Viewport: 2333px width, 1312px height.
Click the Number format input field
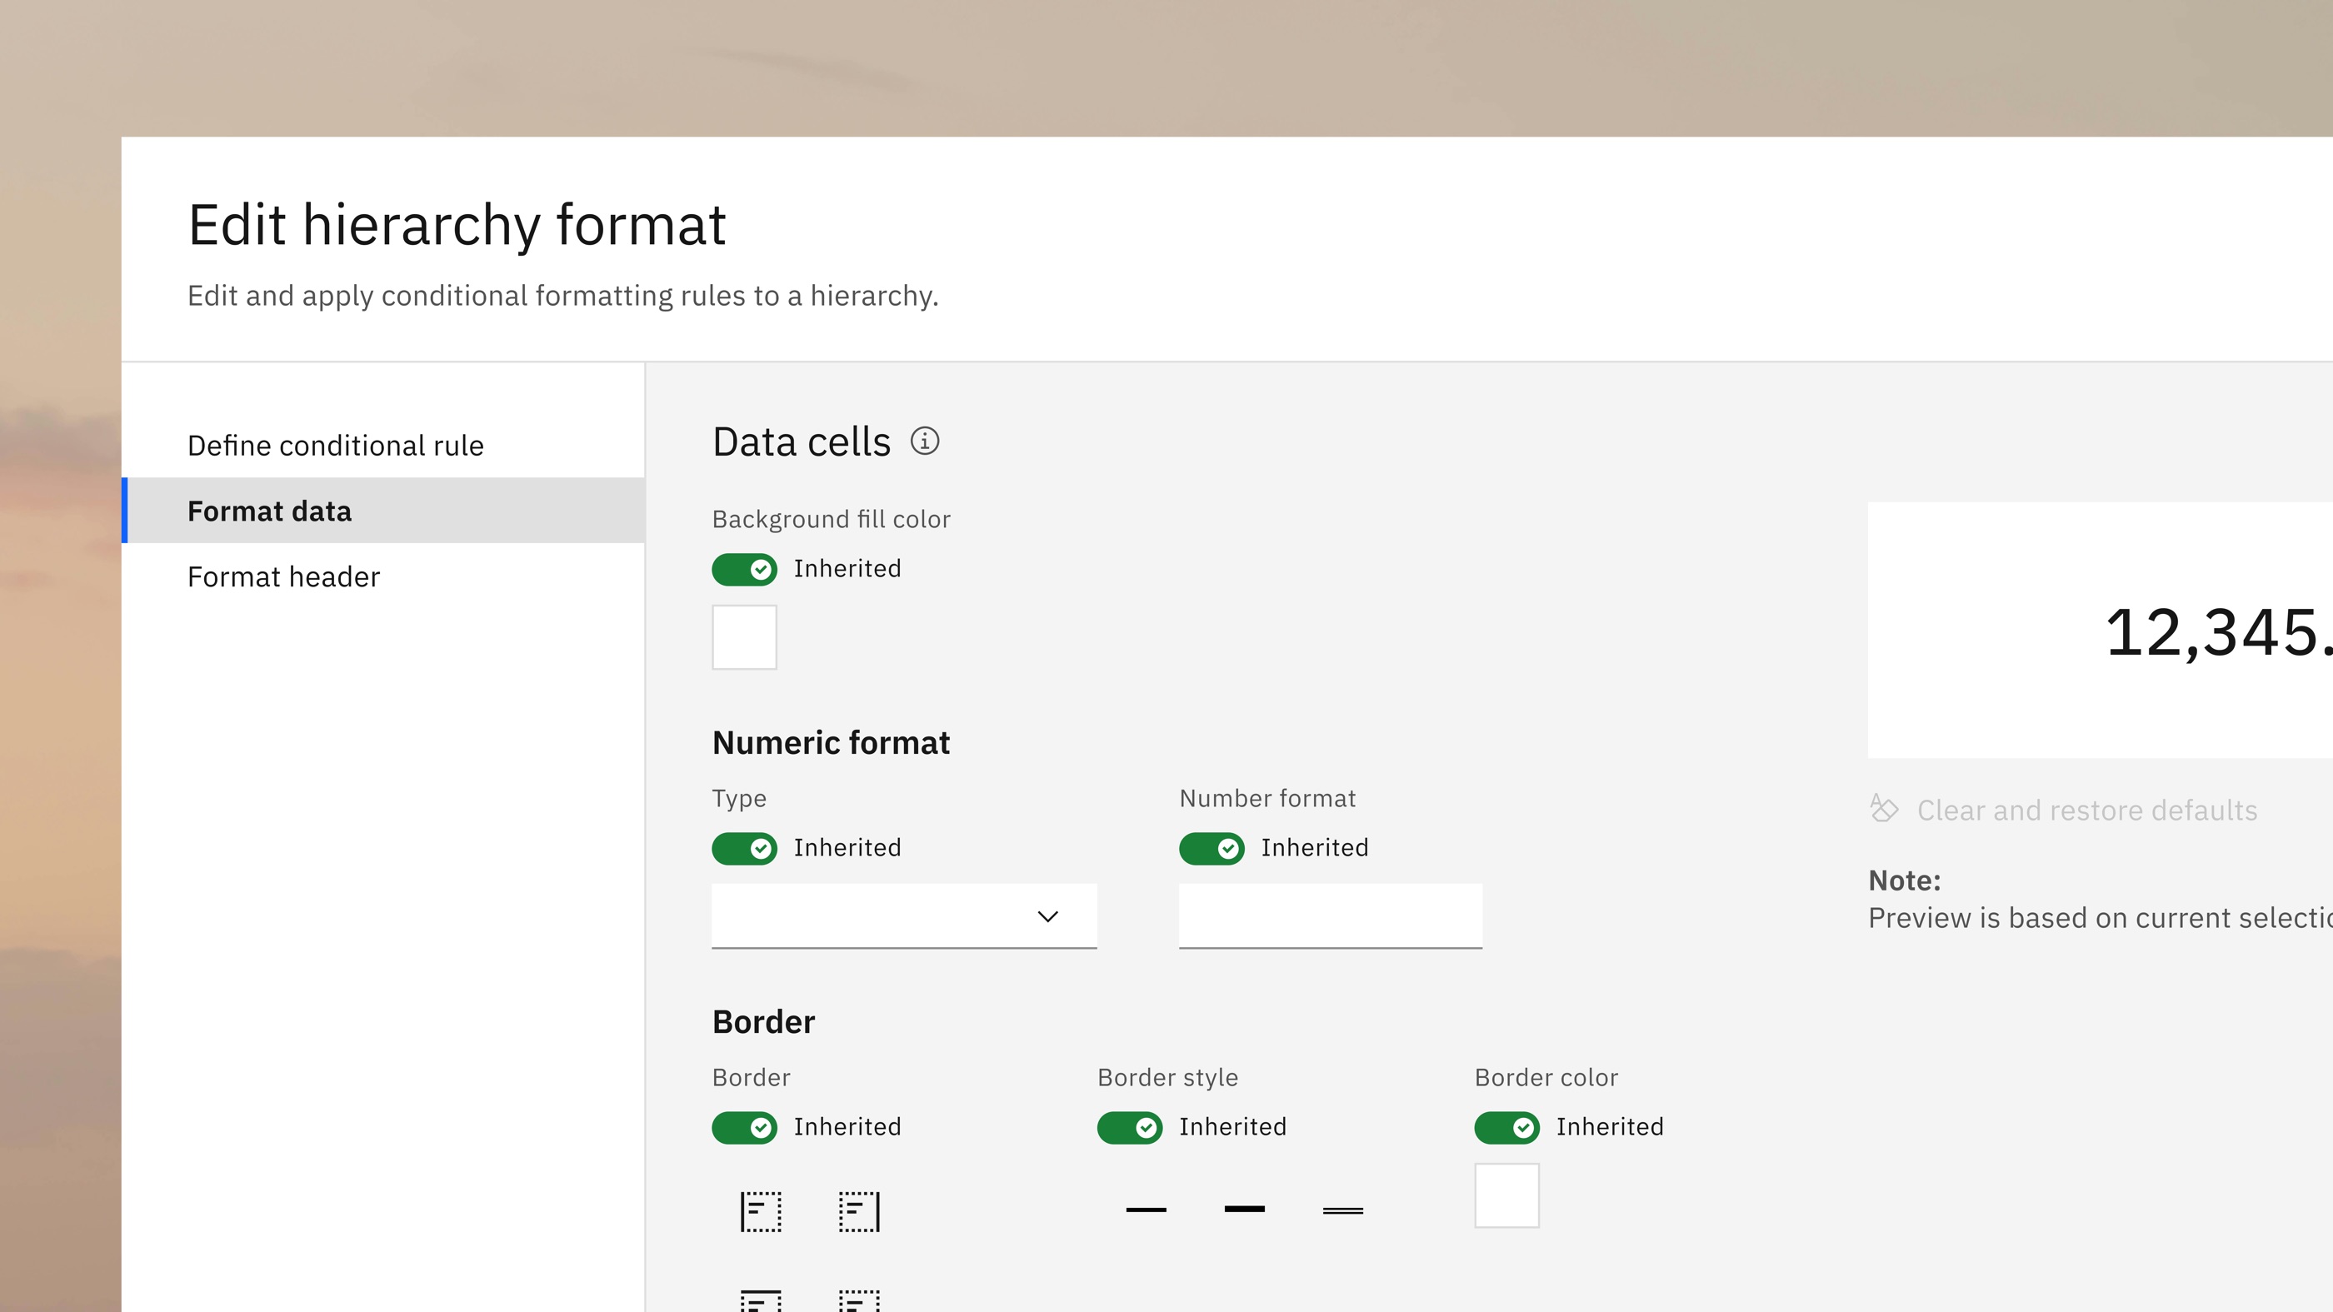[1331, 916]
